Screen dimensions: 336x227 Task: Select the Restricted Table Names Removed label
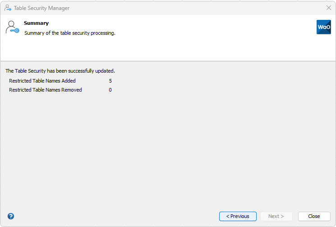(46, 90)
